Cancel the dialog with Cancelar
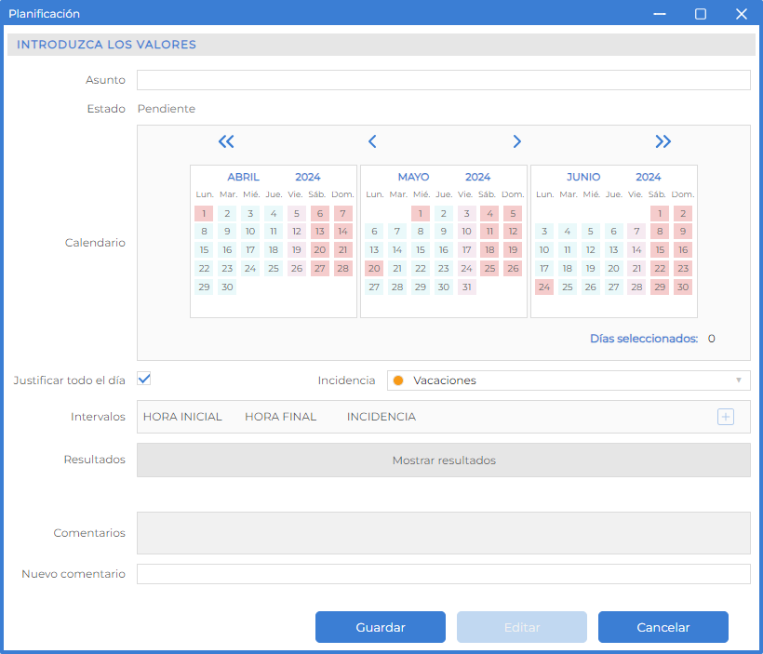 tap(663, 627)
